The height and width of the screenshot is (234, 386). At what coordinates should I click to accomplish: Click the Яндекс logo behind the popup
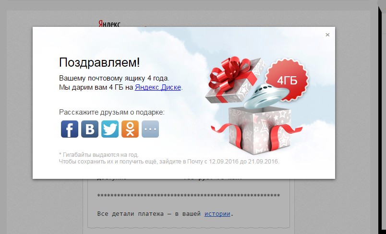point(109,23)
